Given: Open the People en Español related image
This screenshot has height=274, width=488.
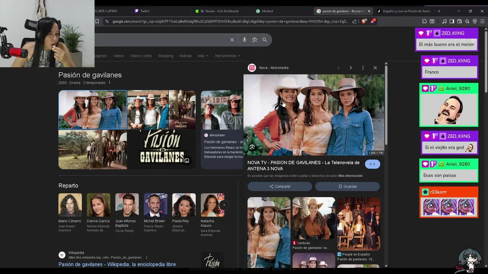Looking at the screenshot, I should point(359,224).
